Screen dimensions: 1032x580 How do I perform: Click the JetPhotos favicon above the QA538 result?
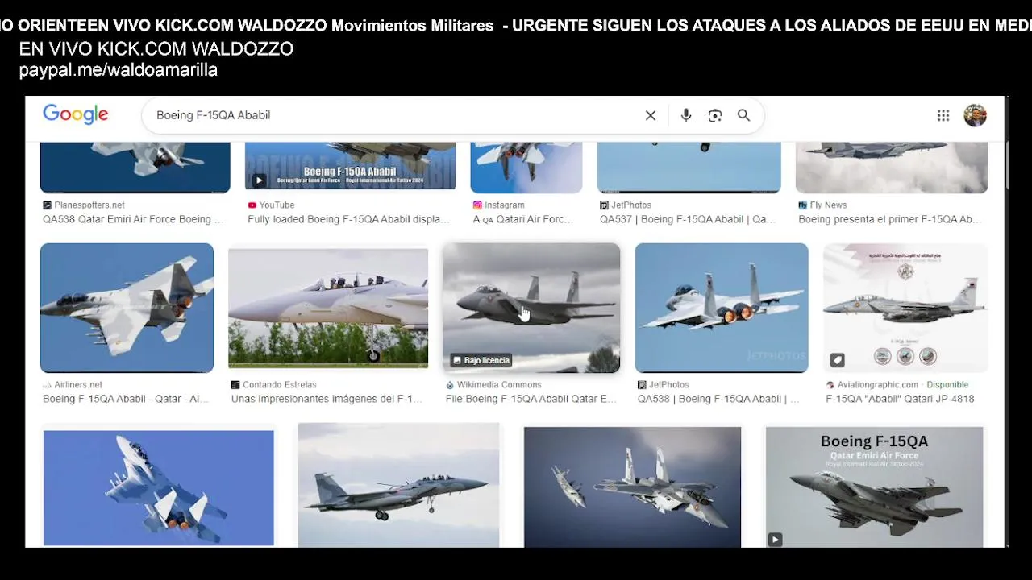[642, 385]
